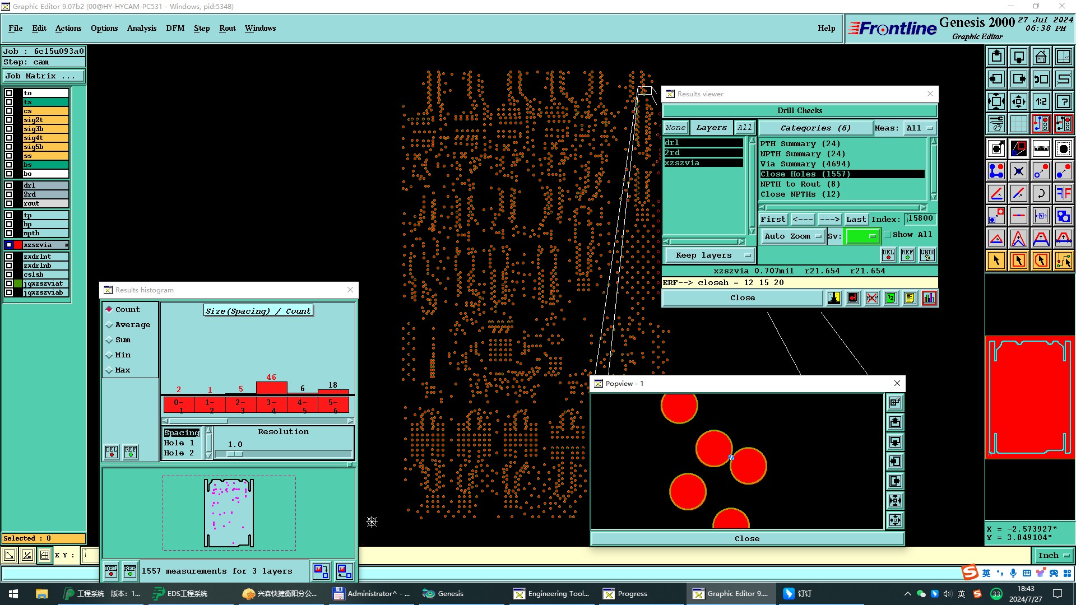The width and height of the screenshot is (1076, 605).
Task: Open the Inch units dropdown
Action: (1053, 556)
